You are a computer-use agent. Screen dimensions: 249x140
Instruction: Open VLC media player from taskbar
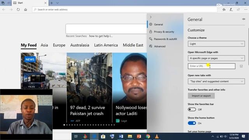click(x=157, y=136)
